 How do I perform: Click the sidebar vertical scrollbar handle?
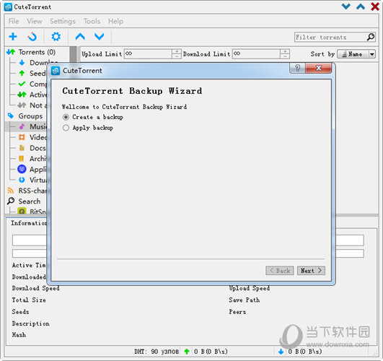coord(73,55)
